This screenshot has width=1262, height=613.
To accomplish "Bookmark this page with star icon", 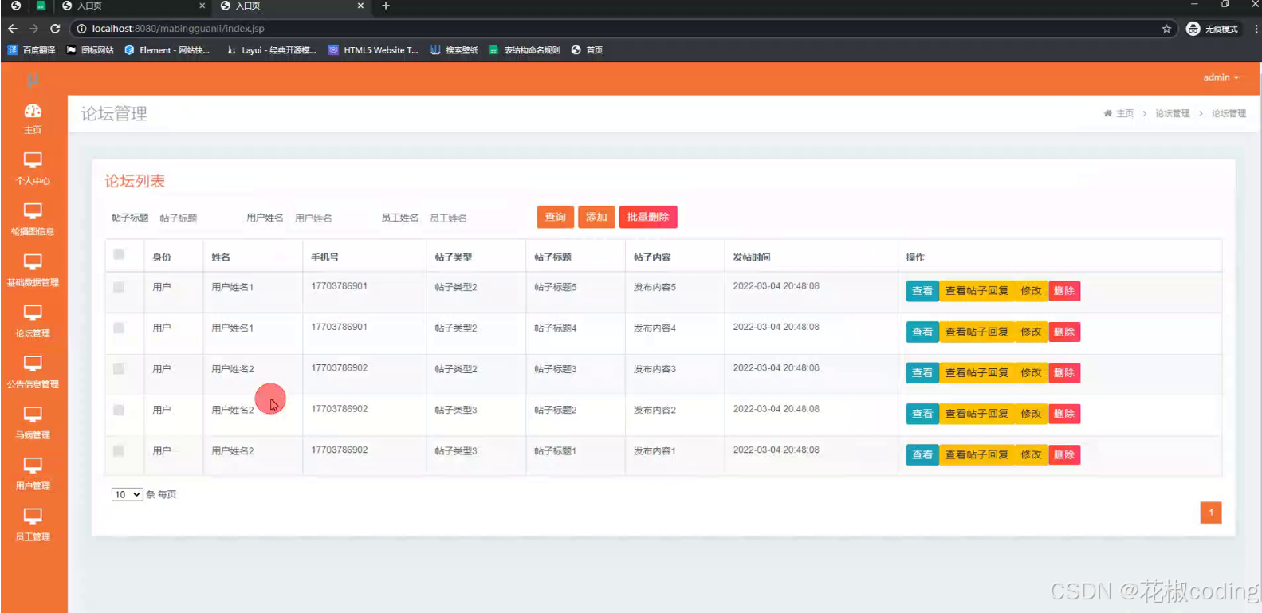I will 1166,29.
